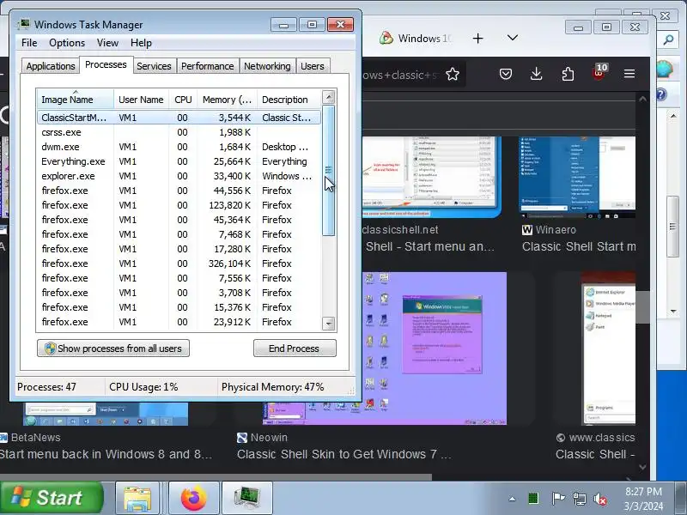Open the Options menu in Task Manager
Screen dimensions: 687x515
point(67,43)
